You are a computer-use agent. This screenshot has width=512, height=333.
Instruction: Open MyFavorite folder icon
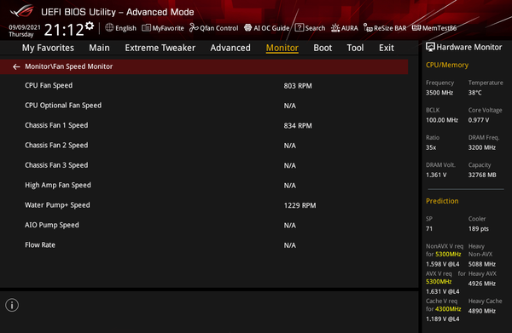click(x=146, y=28)
